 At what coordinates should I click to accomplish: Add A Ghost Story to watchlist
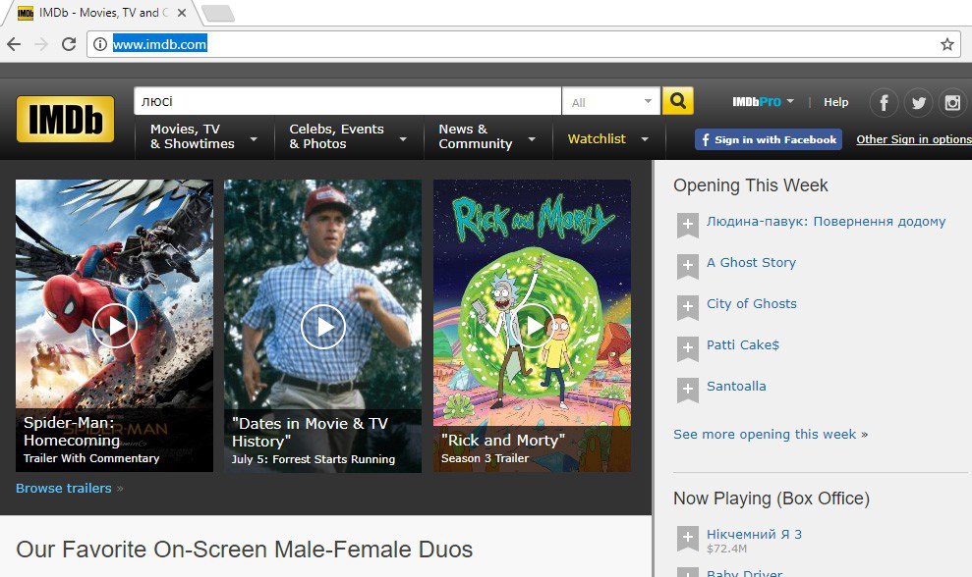(x=687, y=267)
